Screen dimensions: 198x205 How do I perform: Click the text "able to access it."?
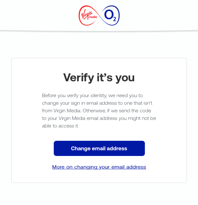click(x=60, y=126)
